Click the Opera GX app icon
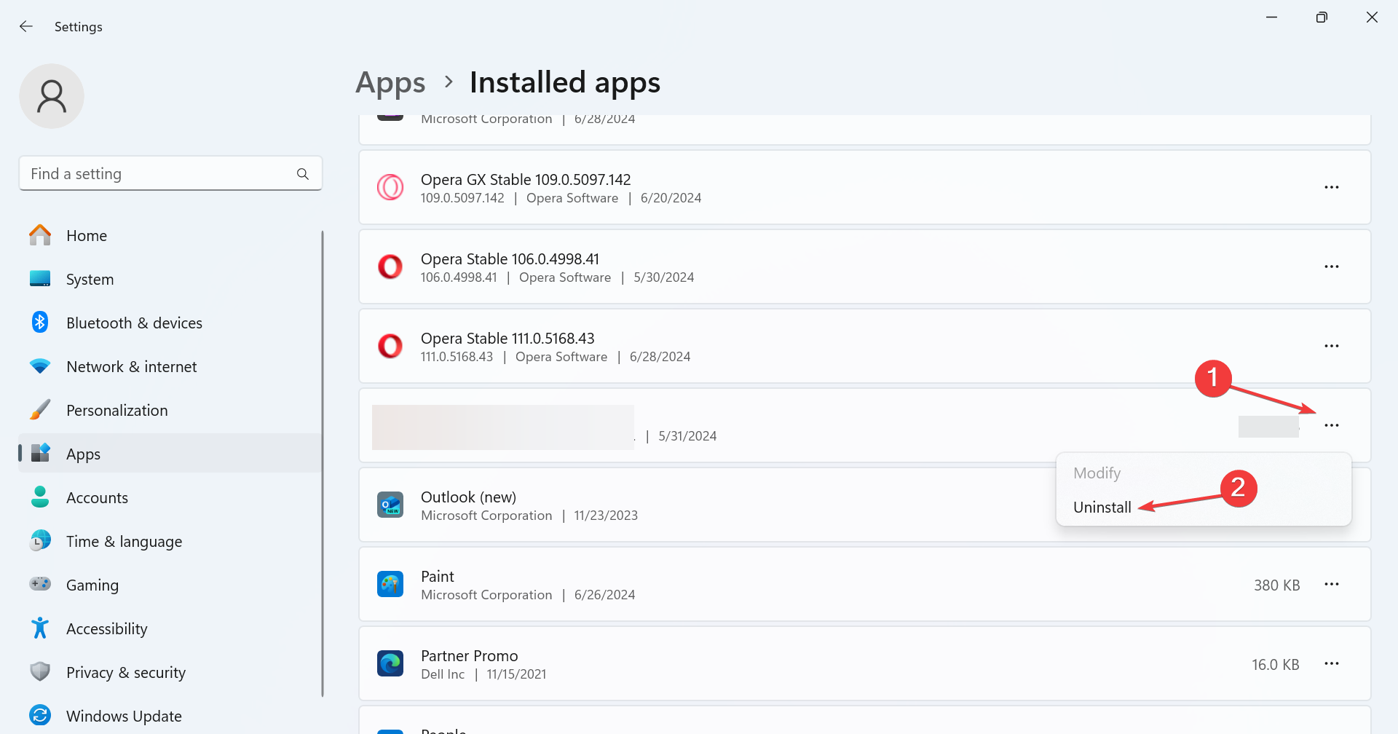Image resolution: width=1398 pixels, height=734 pixels. coord(390,187)
